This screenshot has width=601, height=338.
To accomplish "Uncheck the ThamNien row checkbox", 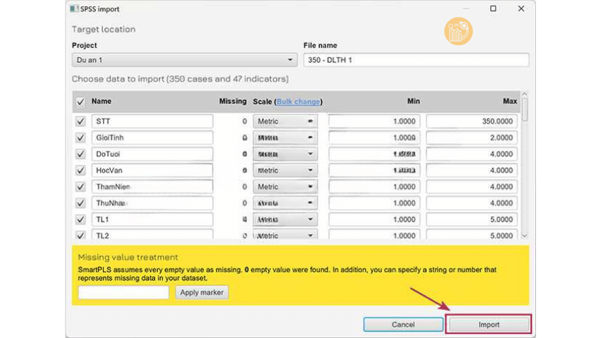I will click(x=80, y=187).
